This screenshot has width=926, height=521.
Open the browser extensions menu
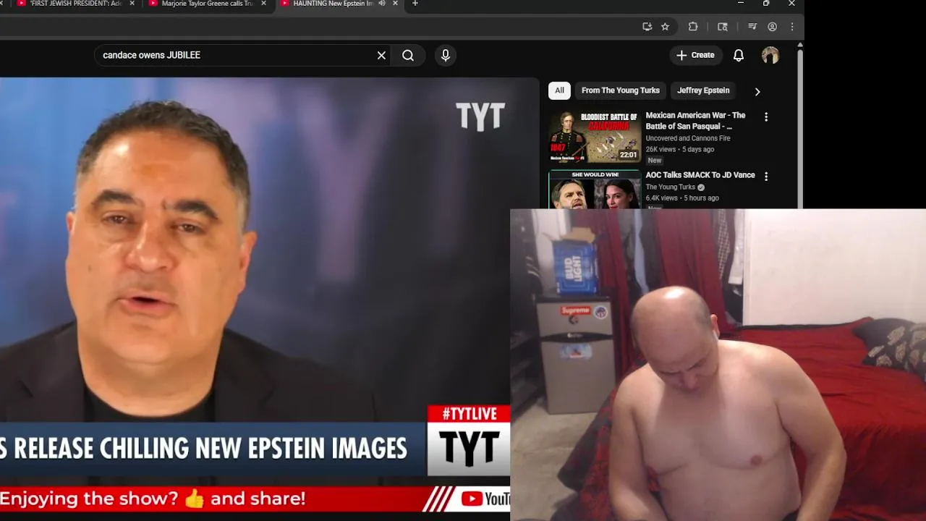coord(692,27)
